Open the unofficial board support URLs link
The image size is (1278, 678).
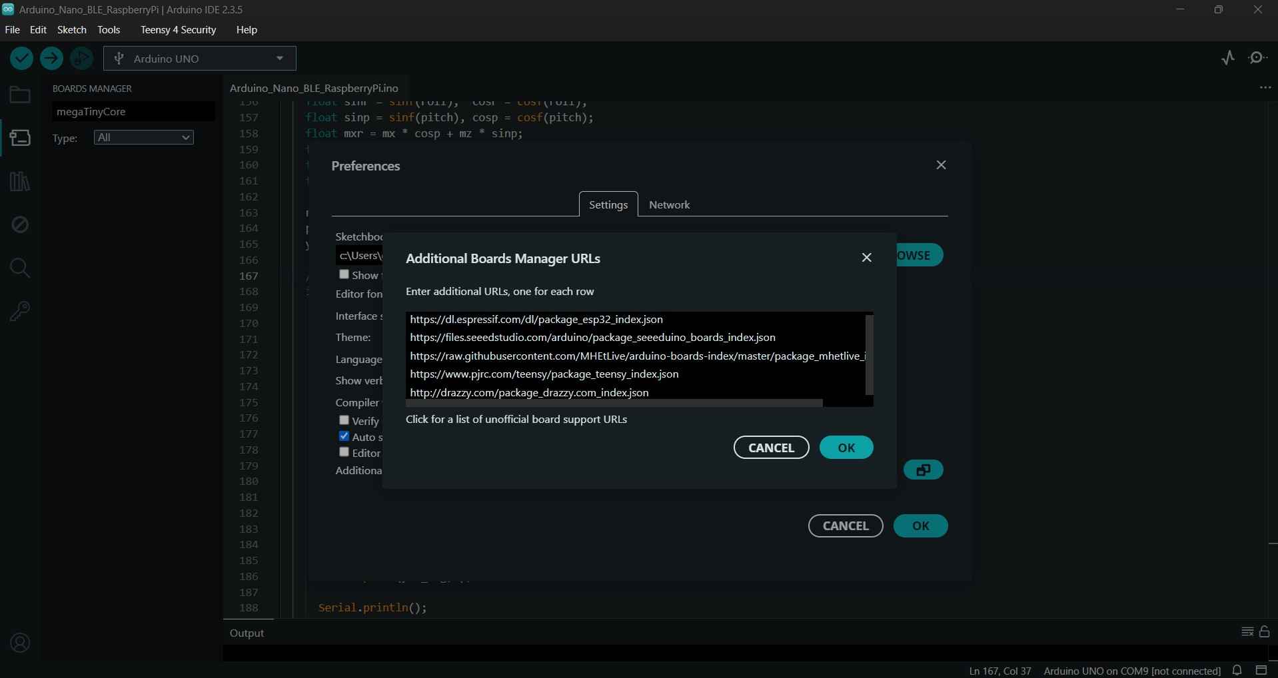516,420
